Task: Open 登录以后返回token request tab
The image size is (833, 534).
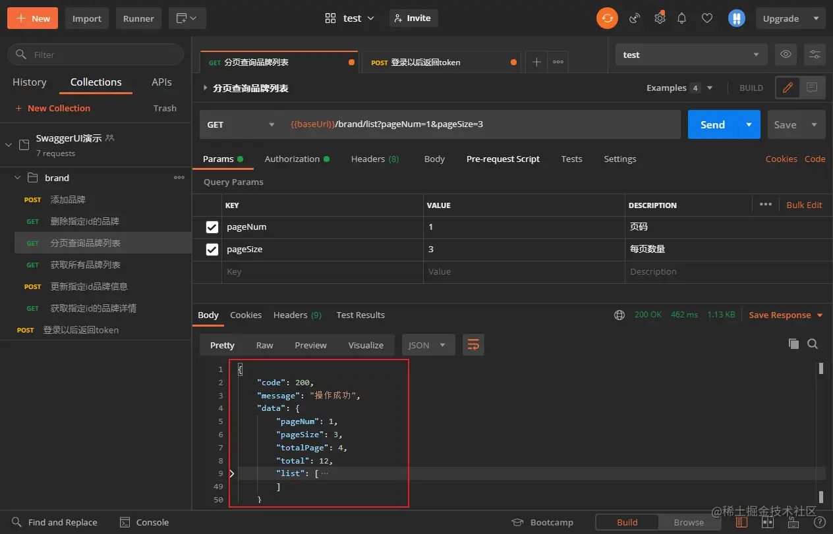Action: coord(442,62)
